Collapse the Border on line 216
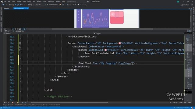 tap(20, 50)
